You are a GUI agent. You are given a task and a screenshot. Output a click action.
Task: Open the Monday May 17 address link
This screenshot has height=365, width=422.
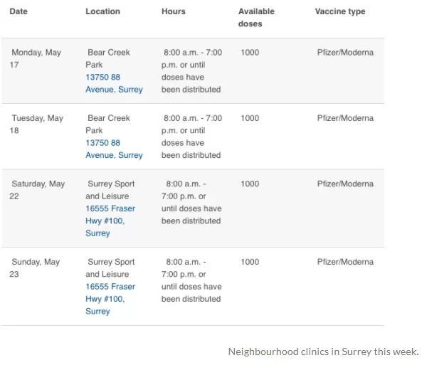[114, 83]
